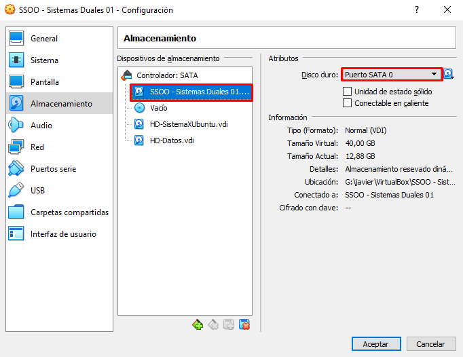Open the Pantalla settings section

pyautogui.click(x=45, y=82)
